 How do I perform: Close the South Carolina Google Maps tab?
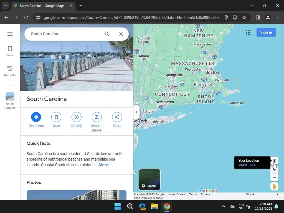coord(71,6)
